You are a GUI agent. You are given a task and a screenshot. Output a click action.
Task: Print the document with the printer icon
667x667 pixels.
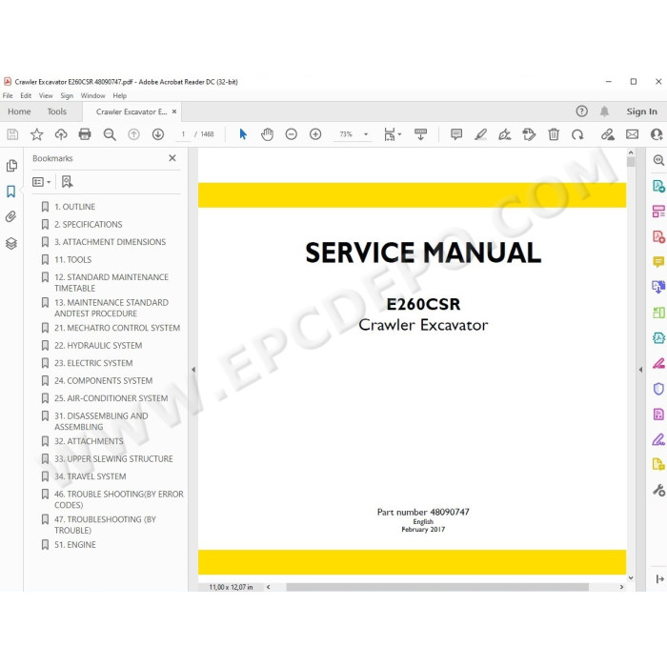pyautogui.click(x=85, y=134)
